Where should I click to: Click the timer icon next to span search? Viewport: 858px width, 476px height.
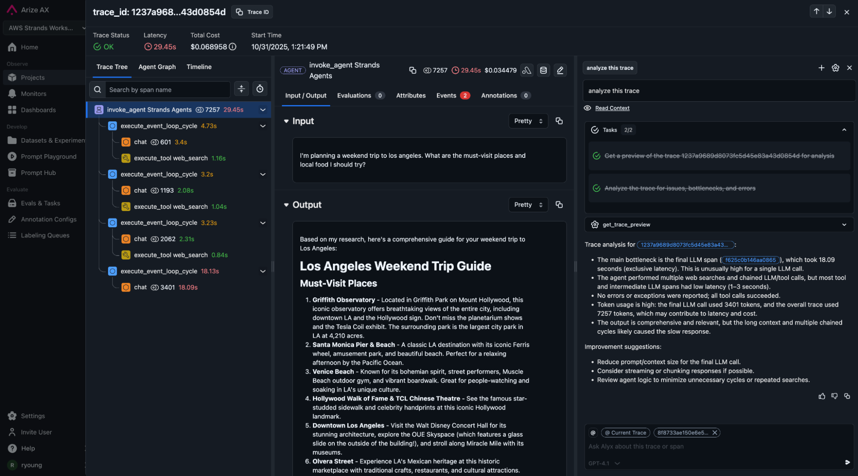coord(260,89)
